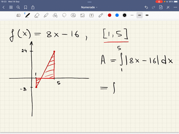Open search in the notebook
Image resolution: width=179 pixels, height=134 pixels.
click(x=18, y=7)
